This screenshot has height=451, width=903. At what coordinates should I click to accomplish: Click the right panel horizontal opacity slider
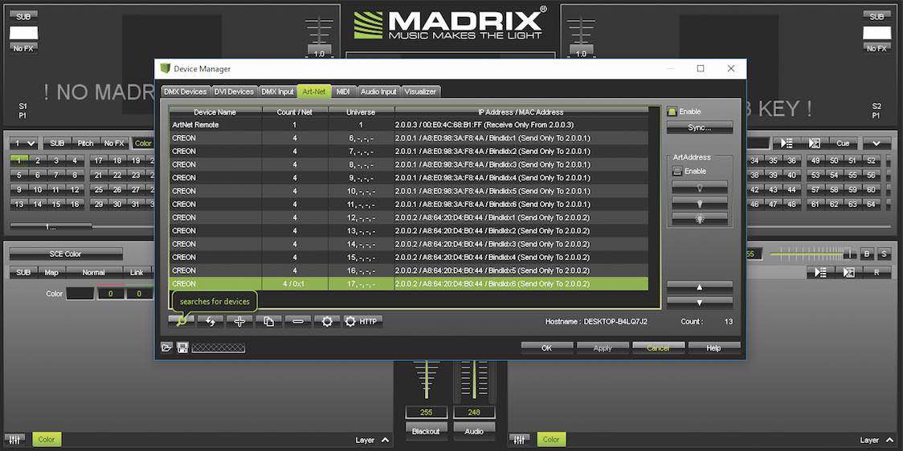(x=812, y=254)
